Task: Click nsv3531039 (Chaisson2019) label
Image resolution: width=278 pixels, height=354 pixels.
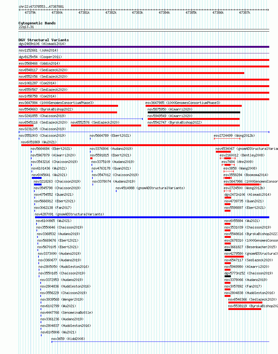Action: coord(248,227)
